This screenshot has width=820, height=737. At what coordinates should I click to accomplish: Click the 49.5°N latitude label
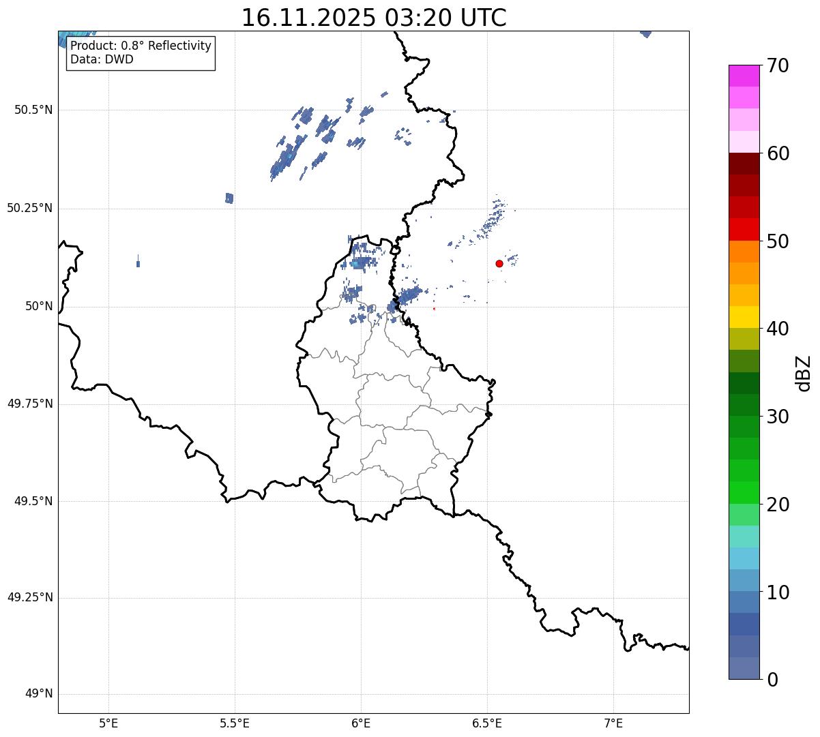pyautogui.click(x=33, y=501)
